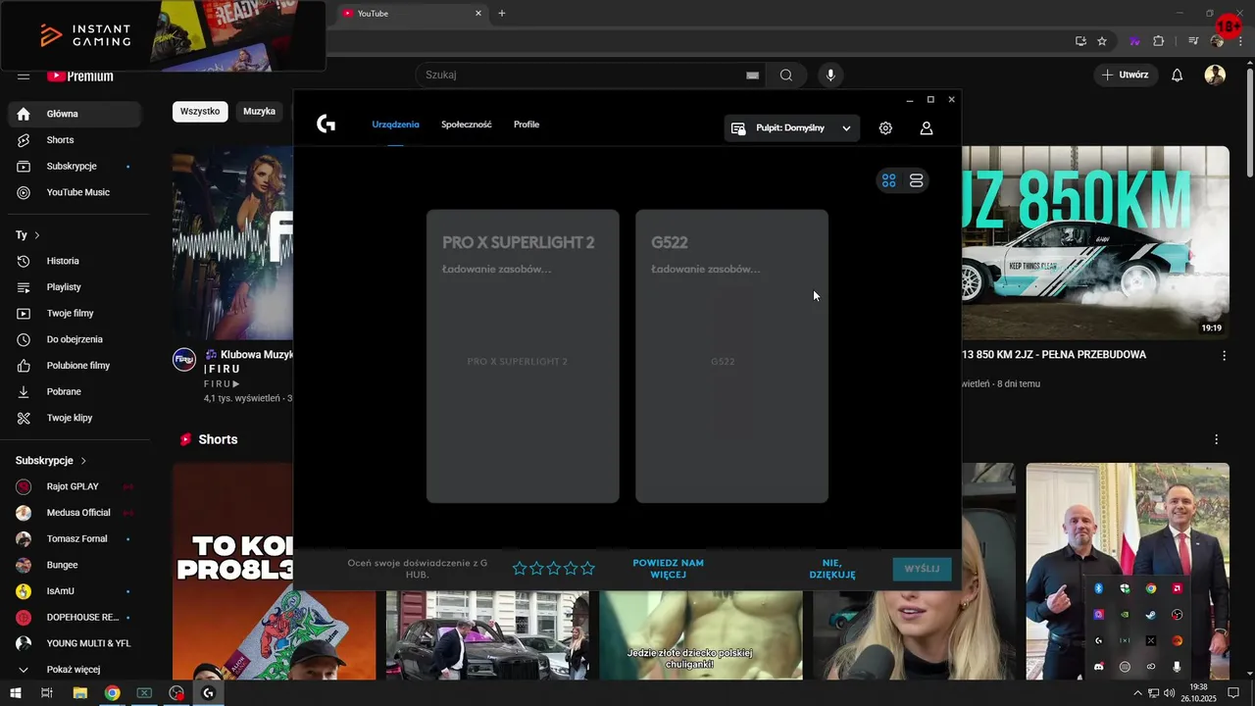Click the WYŚLIJ button
This screenshot has width=1255, height=706.
click(x=922, y=569)
